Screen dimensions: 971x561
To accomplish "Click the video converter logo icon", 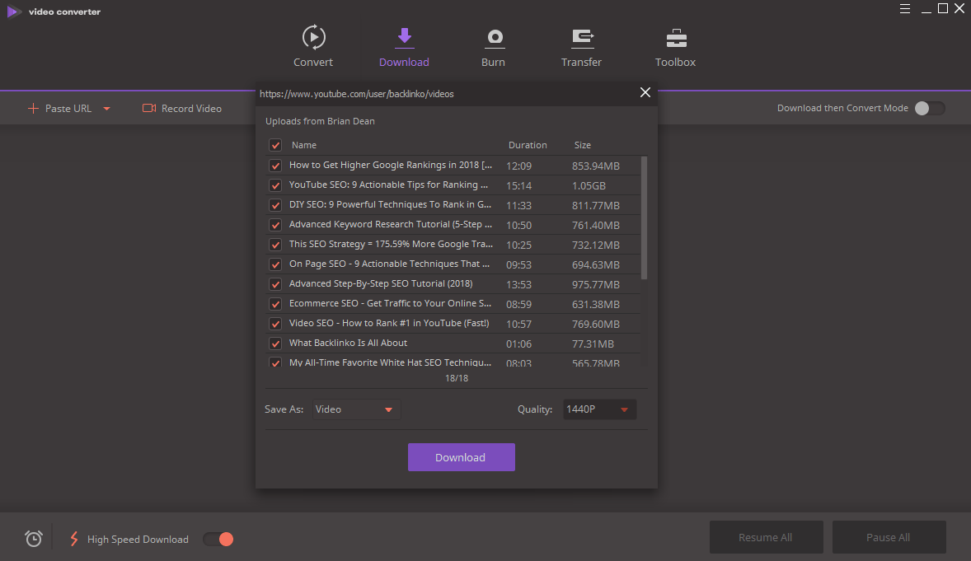I will (14, 12).
